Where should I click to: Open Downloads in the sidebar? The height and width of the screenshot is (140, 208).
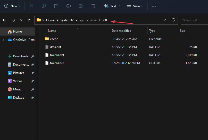18,56
